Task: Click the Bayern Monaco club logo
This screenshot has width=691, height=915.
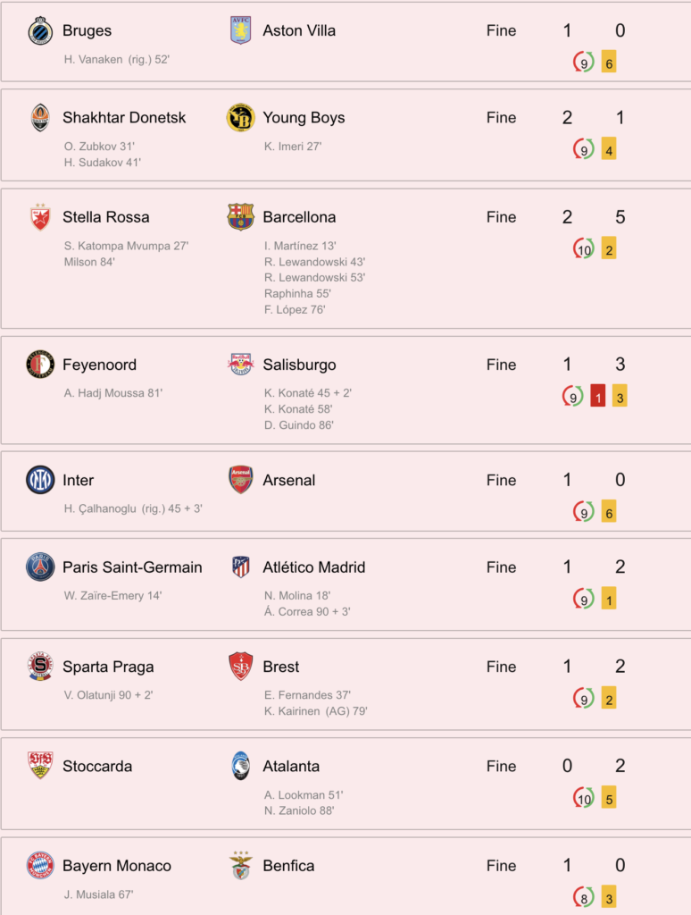Action: pyautogui.click(x=40, y=865)
